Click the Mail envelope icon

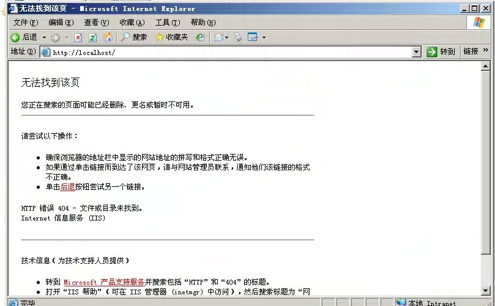[x=219, y=37]
